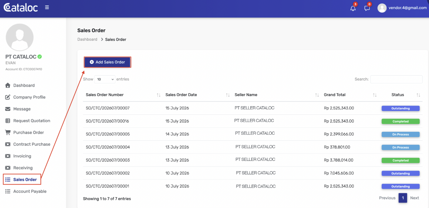
Task: Sort by Grand Total column arrows
Action: click(x=375, y=95)
